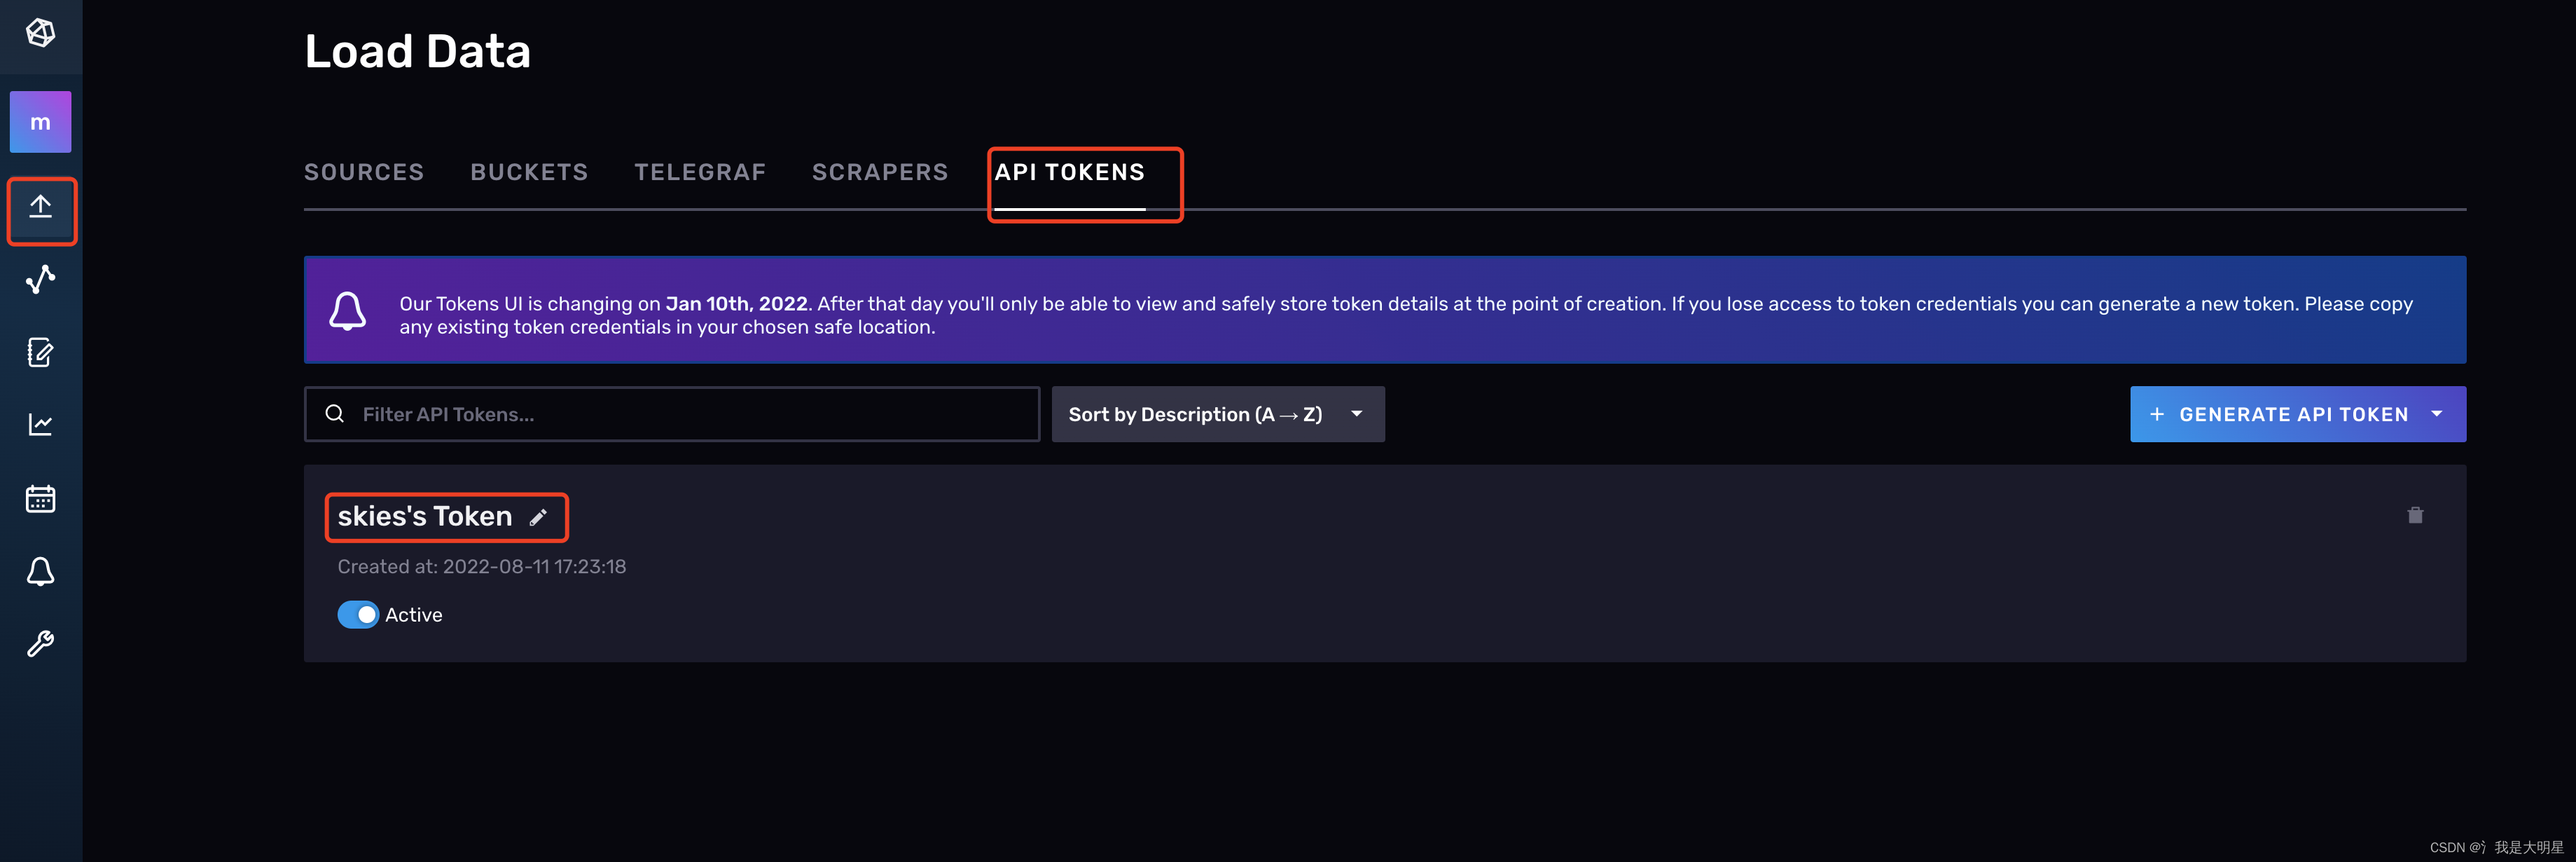Switch to the Telegraf tab
The height and width of the screenshot is (862, 2576).
click(699, 172)
